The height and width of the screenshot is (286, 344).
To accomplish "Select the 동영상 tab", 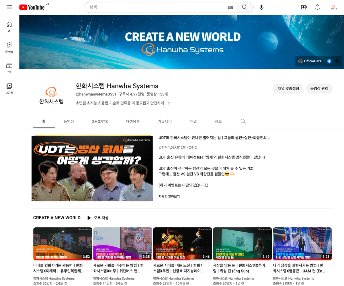I will click(69, 122).
